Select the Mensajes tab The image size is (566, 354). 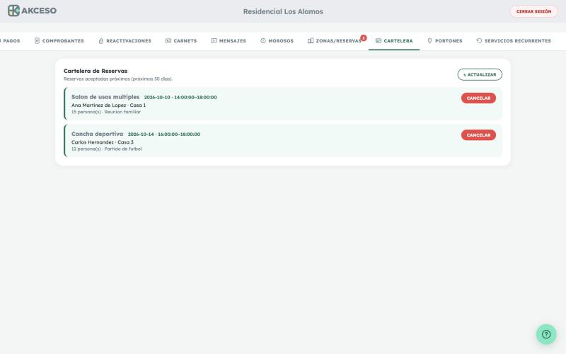(x=229, y=41)
